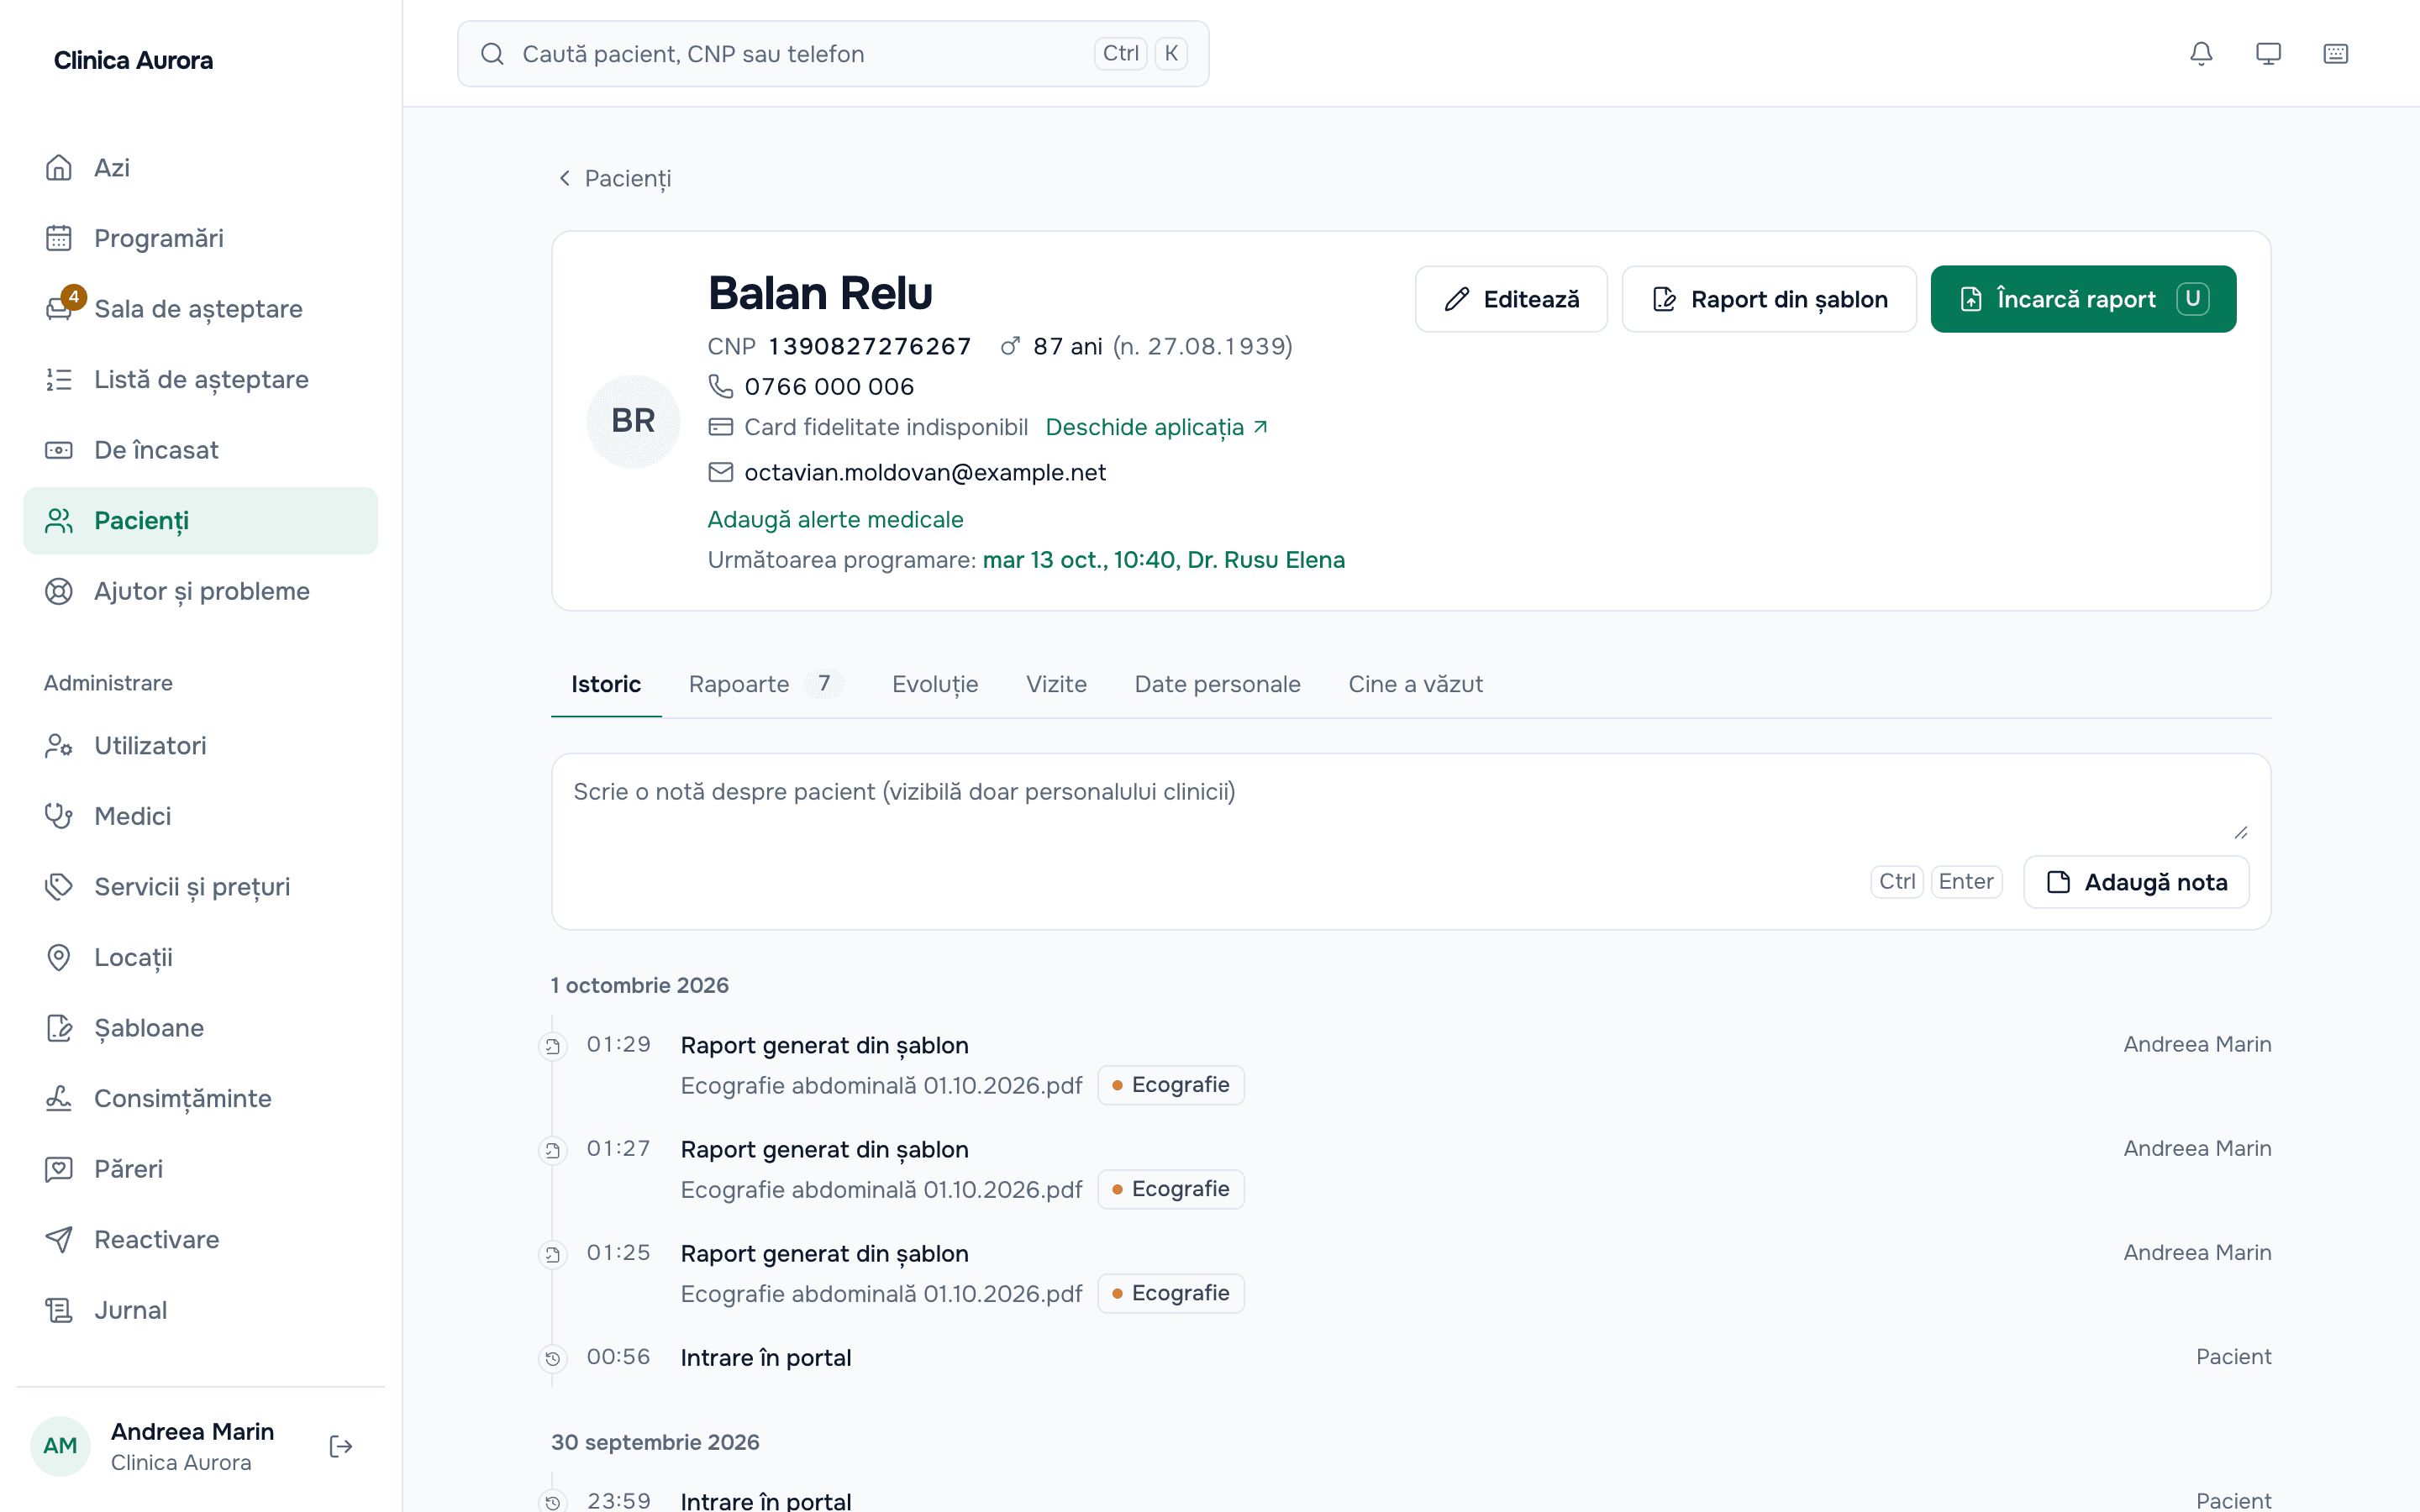2420x1512 pixels.
Task: Select the 01:25 Raport generat din șablon entry
Action: click(x=824, y=1254)
